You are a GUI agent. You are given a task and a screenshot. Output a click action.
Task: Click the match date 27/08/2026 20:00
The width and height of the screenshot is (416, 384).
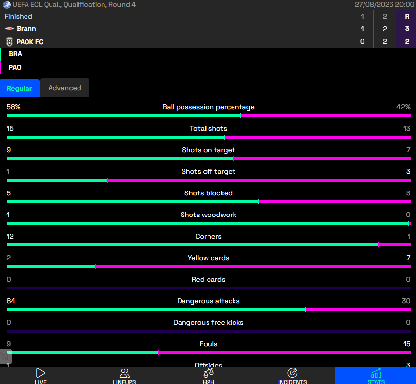[x=384, y=5]
